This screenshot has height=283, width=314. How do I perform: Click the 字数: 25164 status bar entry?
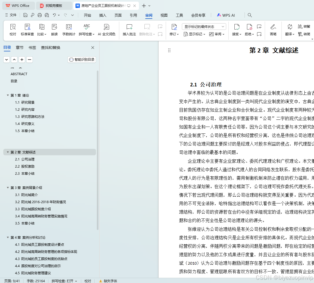pyautogui.click(x=36, y=281)
